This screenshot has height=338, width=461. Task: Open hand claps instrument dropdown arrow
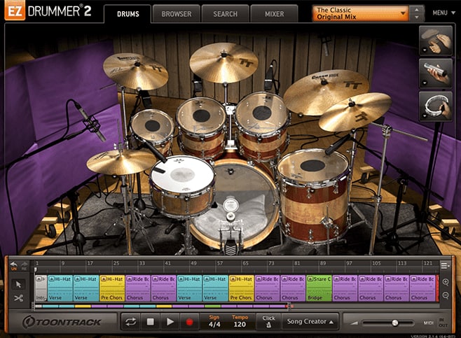point(425,50)
